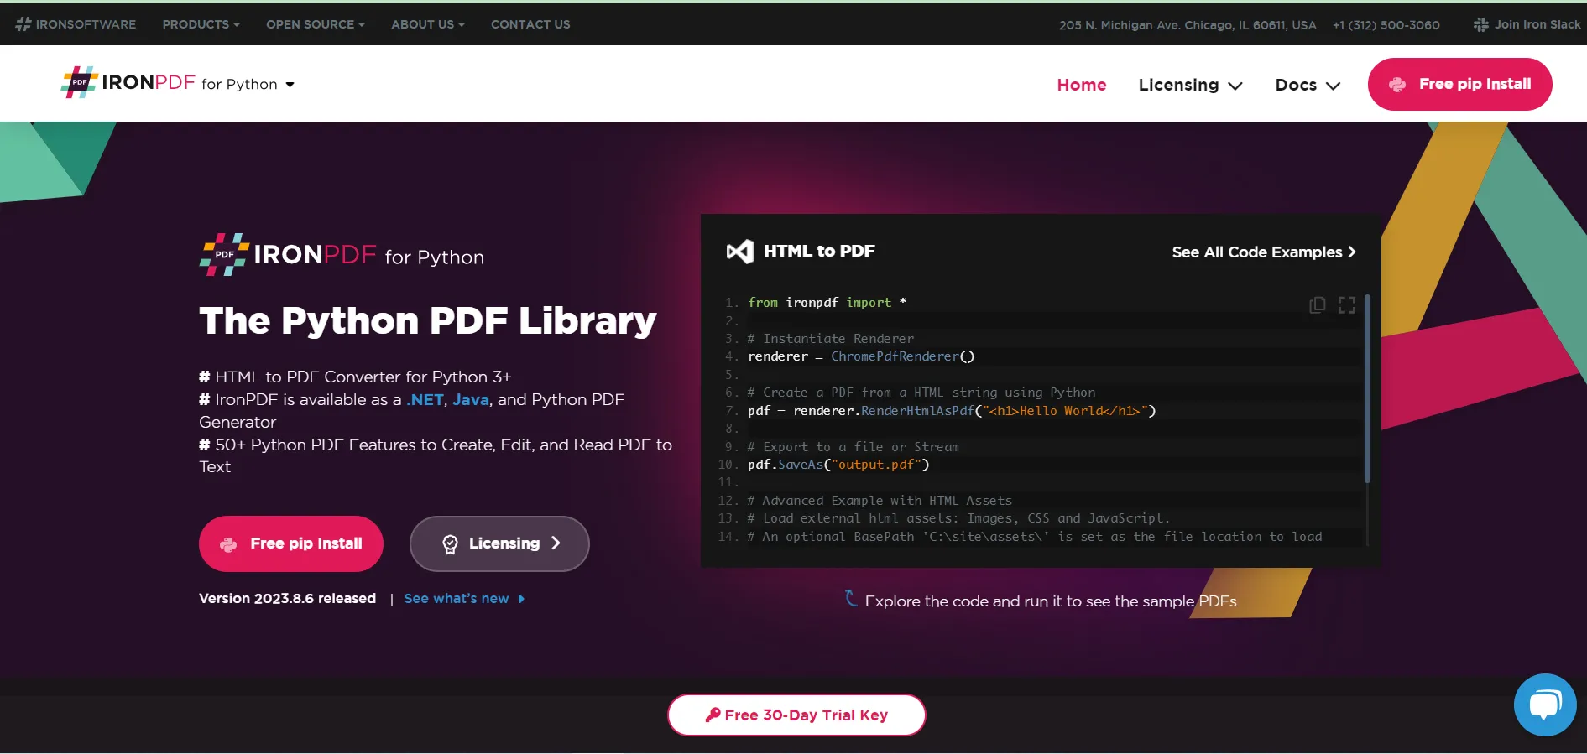The image size is (1587, 754).
Task: Click code line 'renderer = ChromePdfRenderer()'
Action: point(861,356)
